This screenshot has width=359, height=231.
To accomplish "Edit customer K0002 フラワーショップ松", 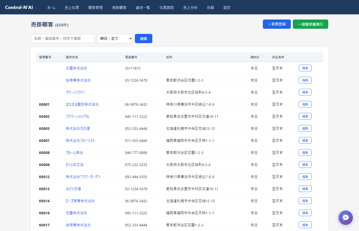I will [x=305, y=116].
